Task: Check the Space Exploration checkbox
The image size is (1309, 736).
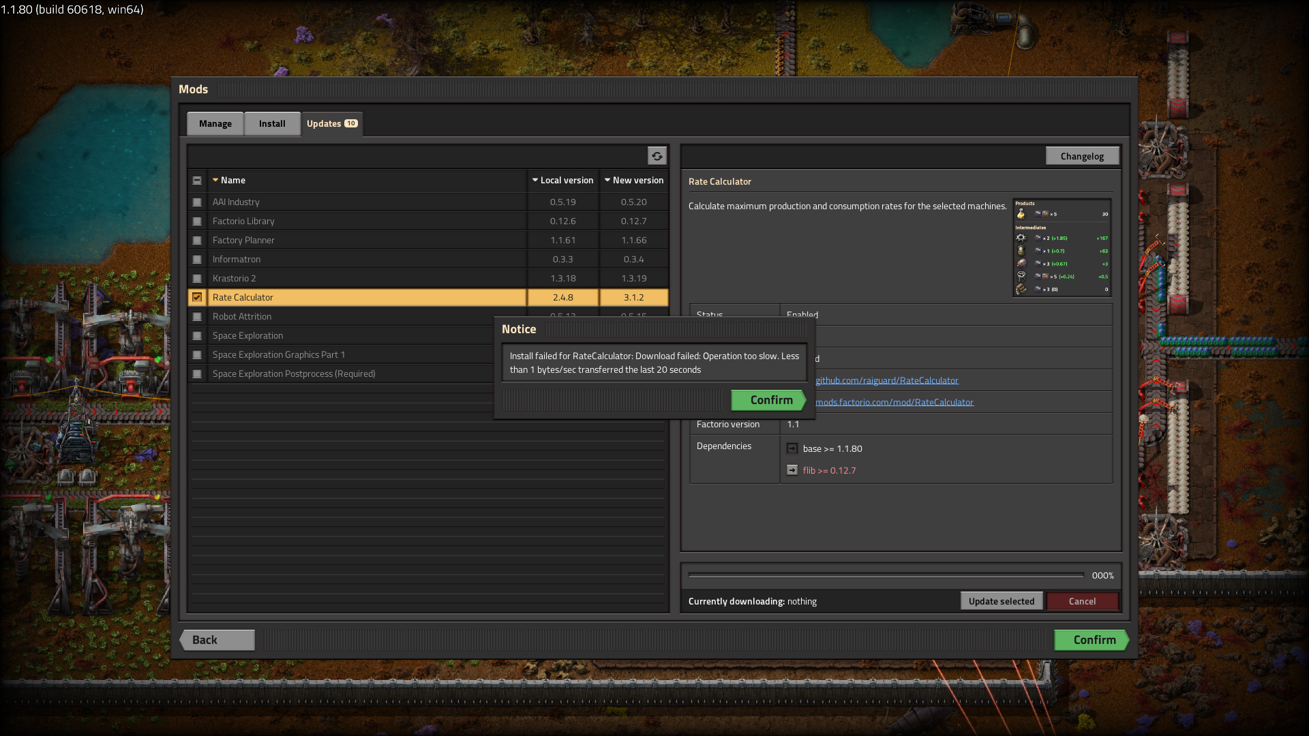Action: [197, 336]
